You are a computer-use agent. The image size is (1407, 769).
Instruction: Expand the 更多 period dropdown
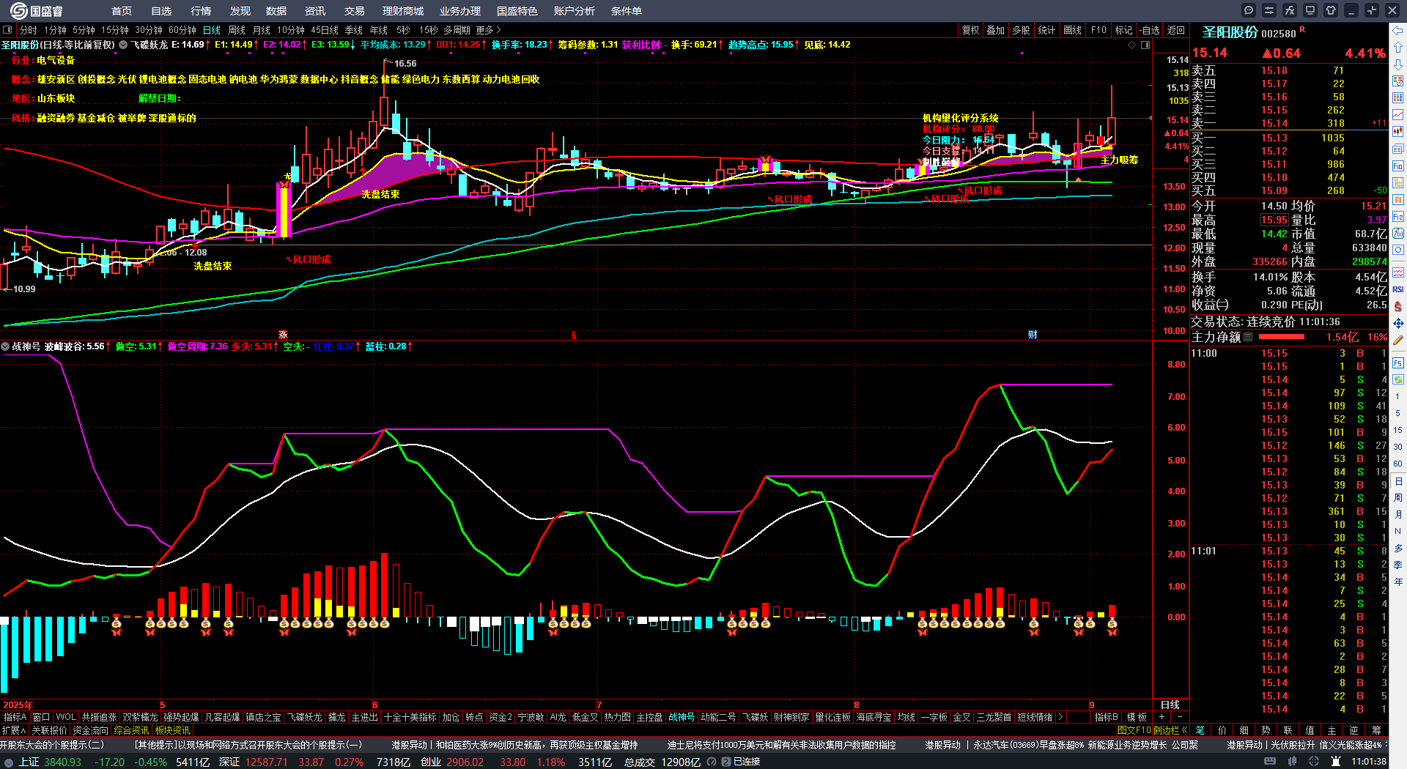click(488, 30)
